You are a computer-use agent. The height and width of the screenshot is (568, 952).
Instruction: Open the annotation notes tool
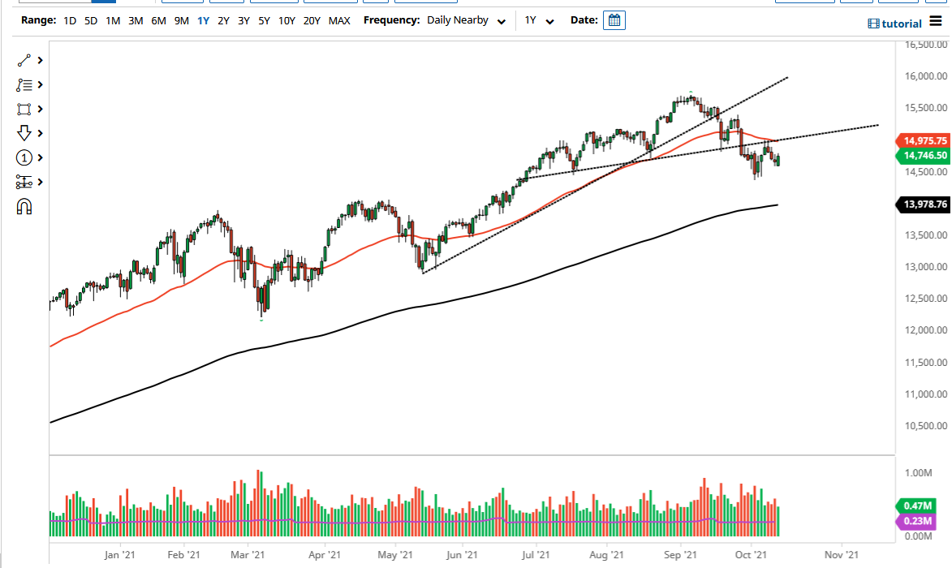click(24, 84)
